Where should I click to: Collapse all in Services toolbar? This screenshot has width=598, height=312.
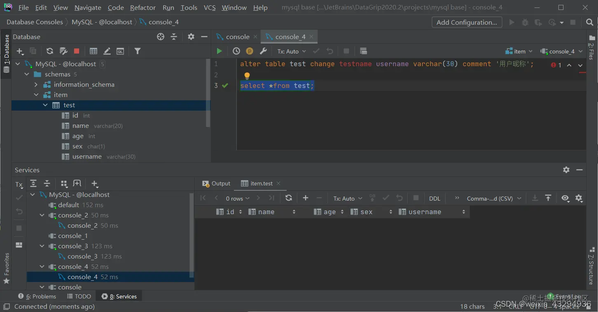tap(47, 184)
